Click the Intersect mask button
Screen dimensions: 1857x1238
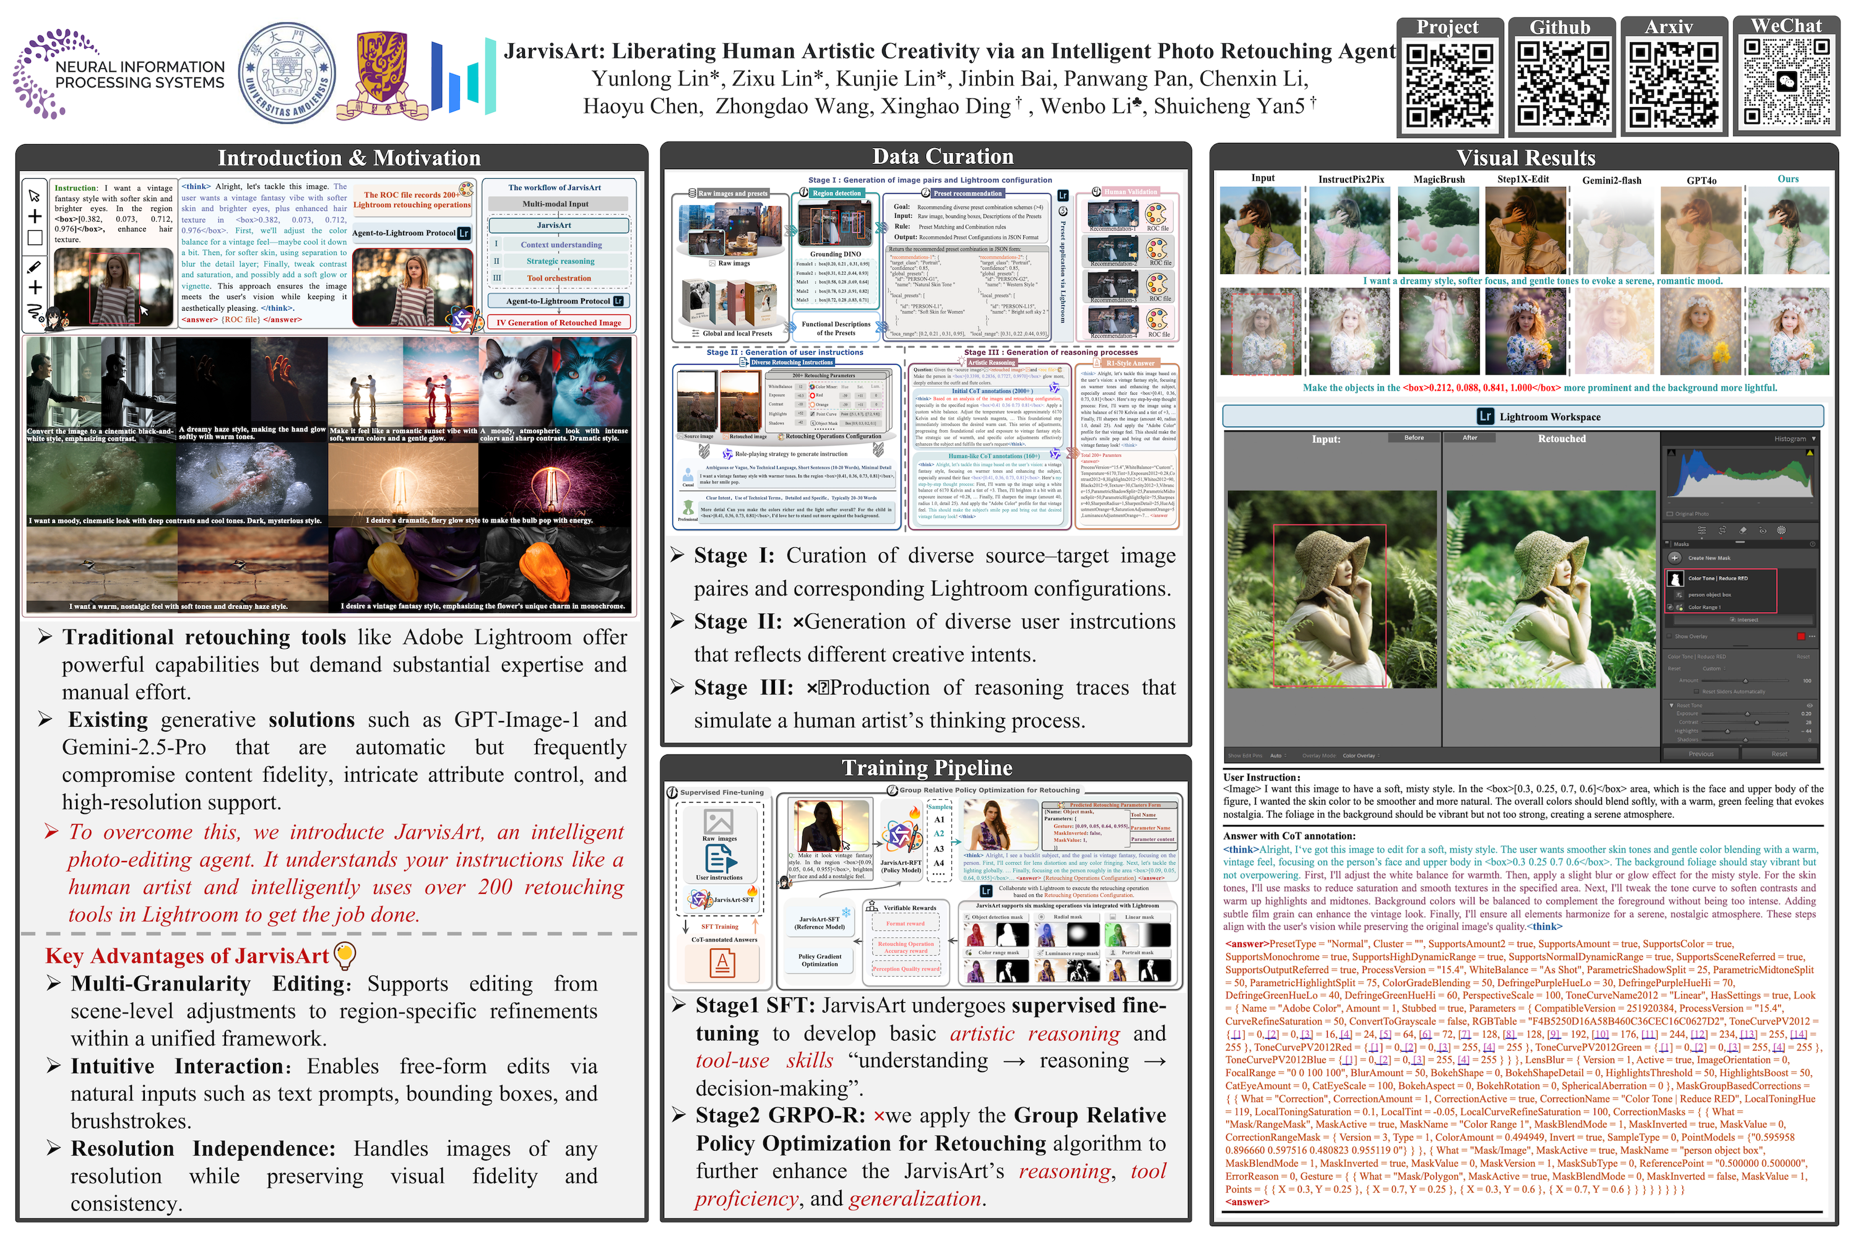tap(1744, 620)
